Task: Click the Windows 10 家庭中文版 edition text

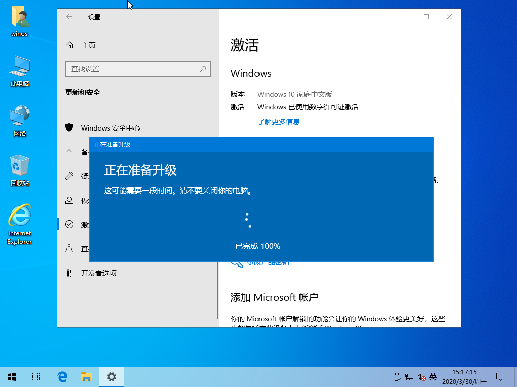Action: 294,94
